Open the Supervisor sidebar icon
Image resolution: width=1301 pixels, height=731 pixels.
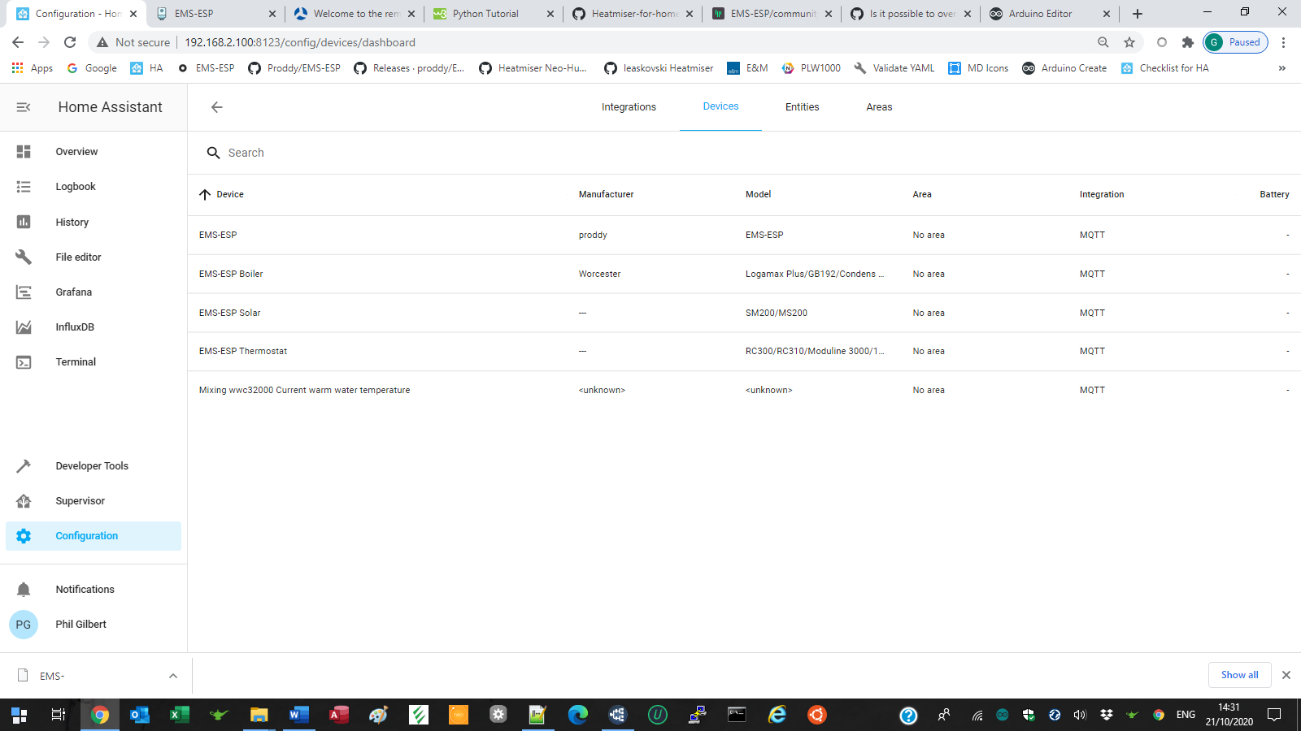[x=24, y=501]
